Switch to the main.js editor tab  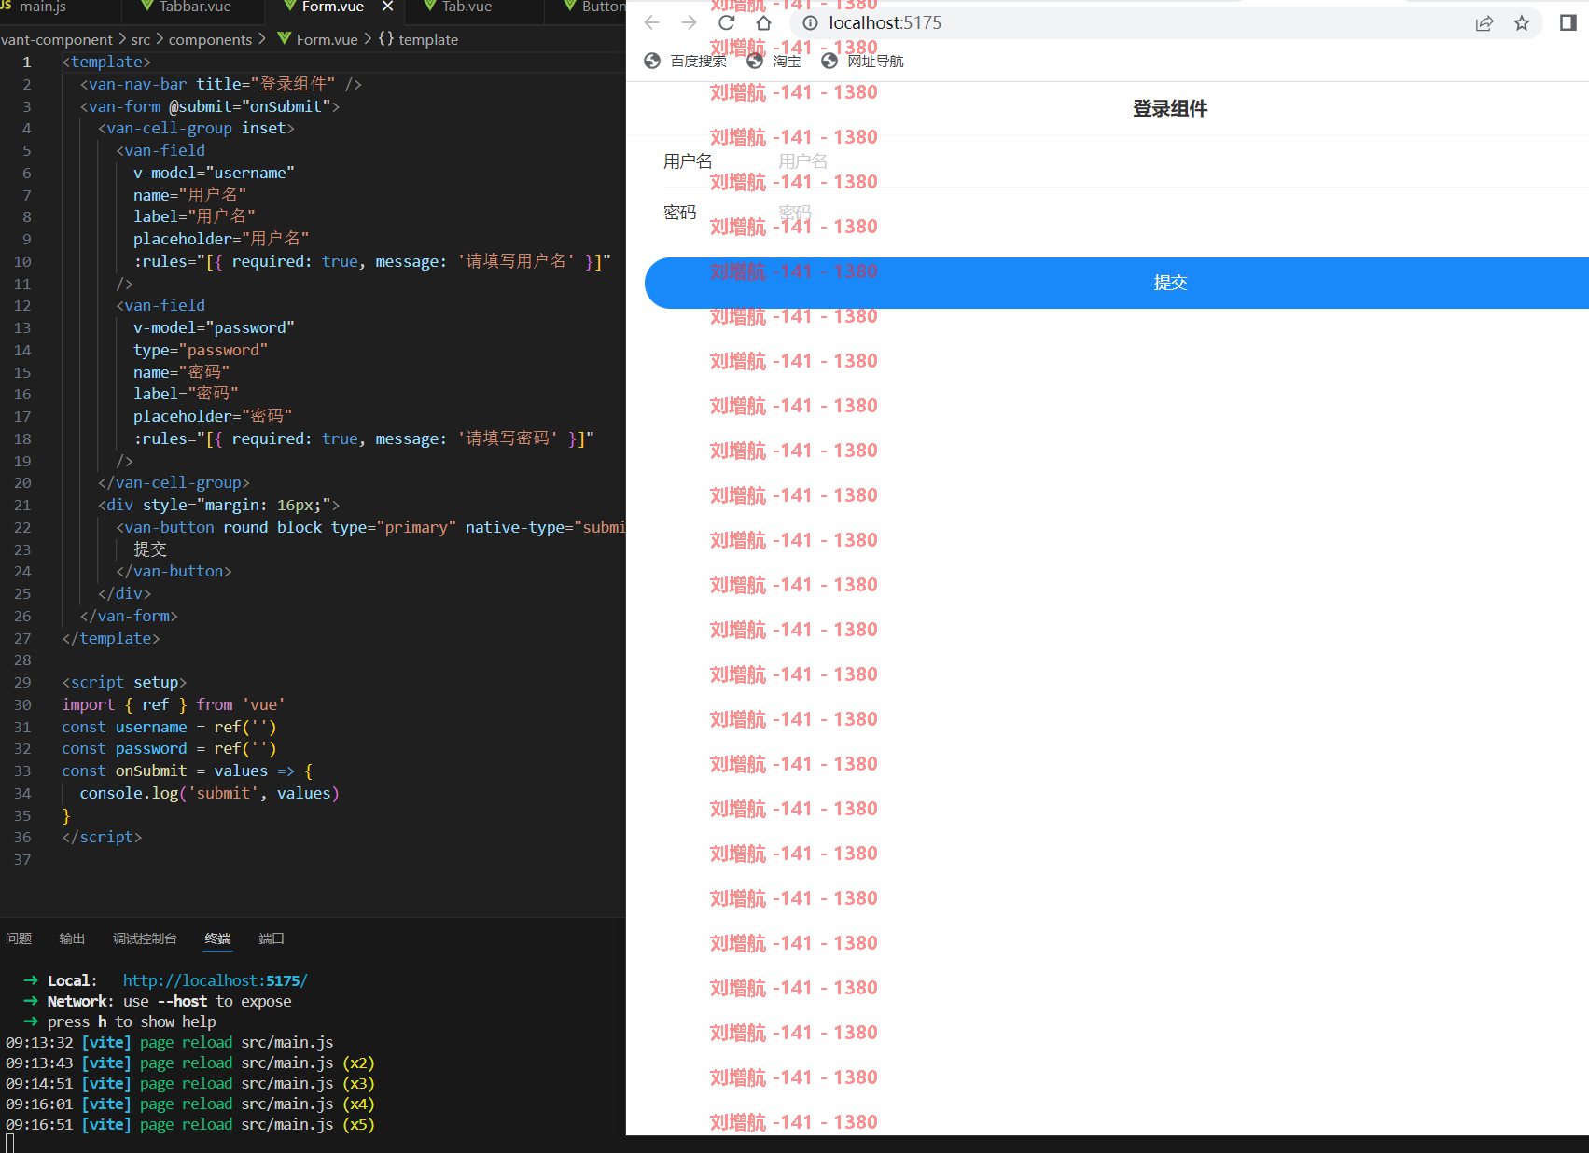[43, 7]
